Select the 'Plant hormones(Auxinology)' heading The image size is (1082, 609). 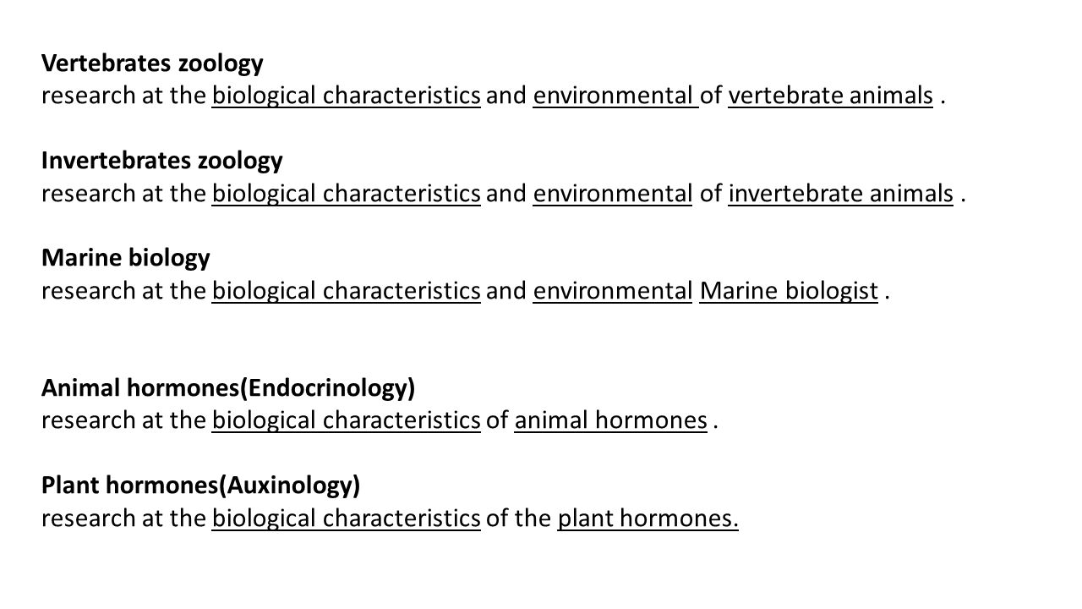click(201, 485)
